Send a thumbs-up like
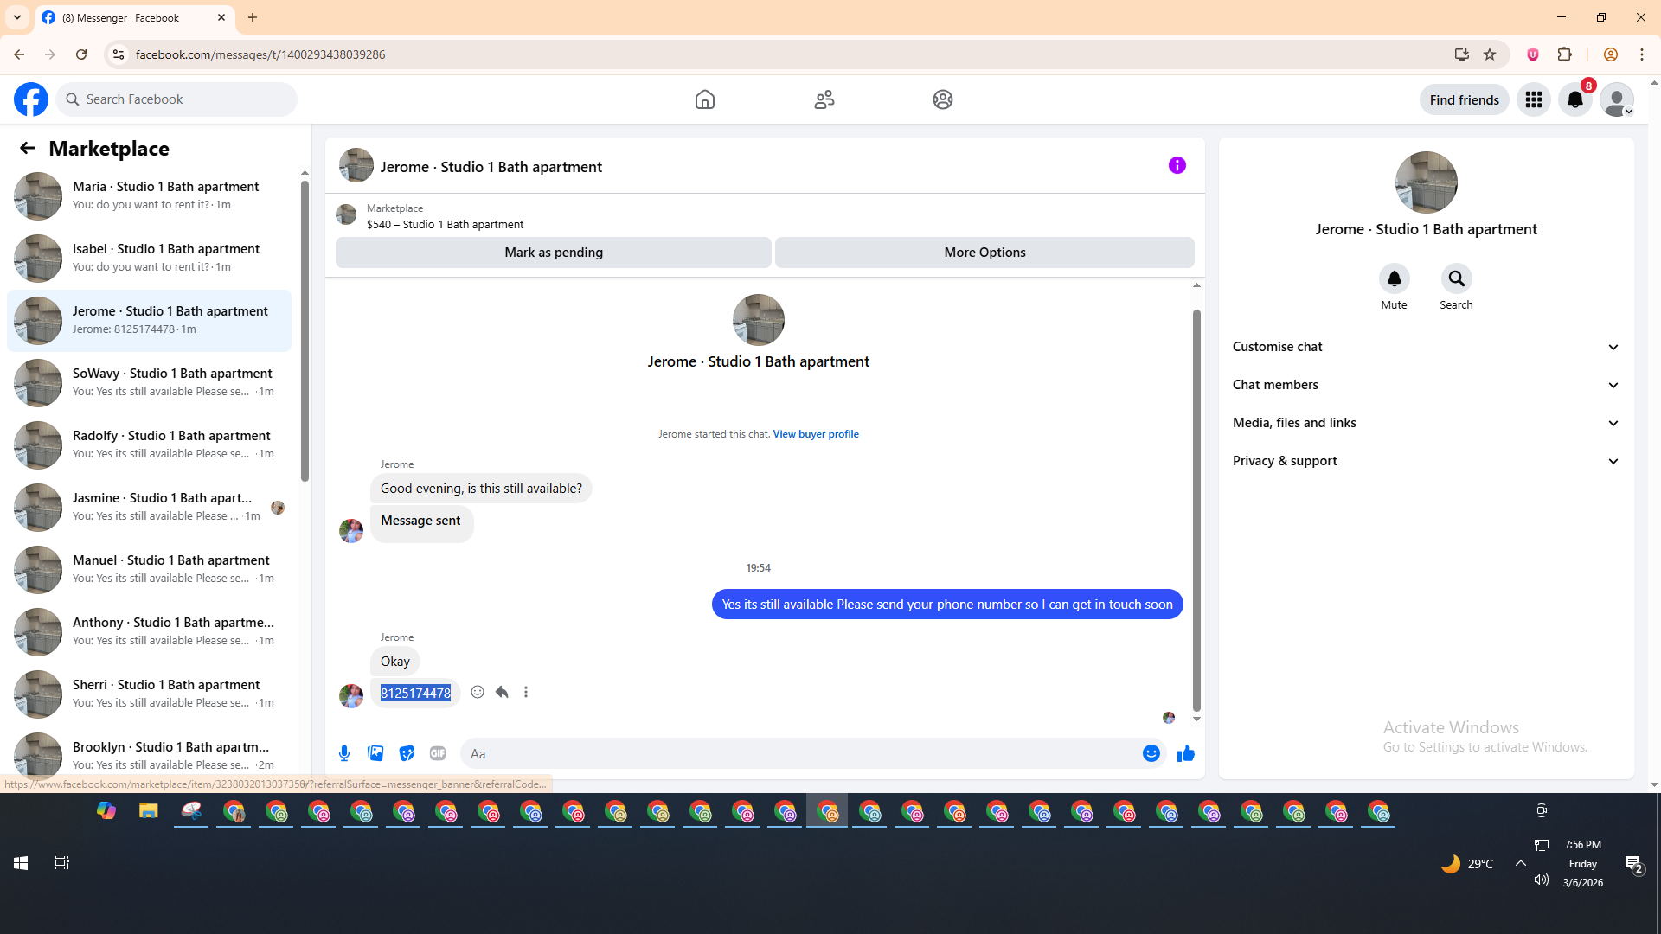This screenshot has height=934, width=1661. (1185, 753)
